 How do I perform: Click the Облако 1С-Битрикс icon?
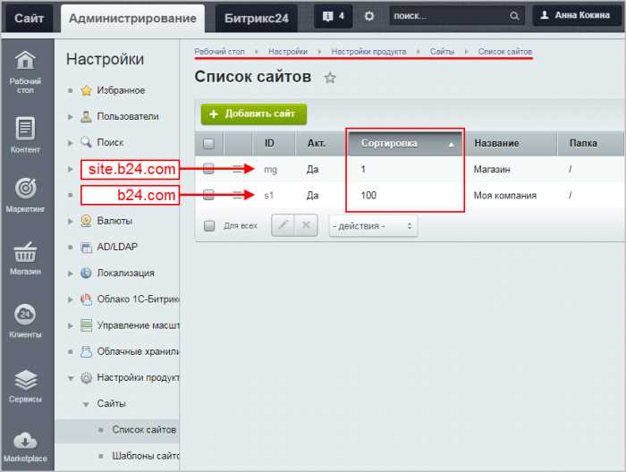(86, 299)
